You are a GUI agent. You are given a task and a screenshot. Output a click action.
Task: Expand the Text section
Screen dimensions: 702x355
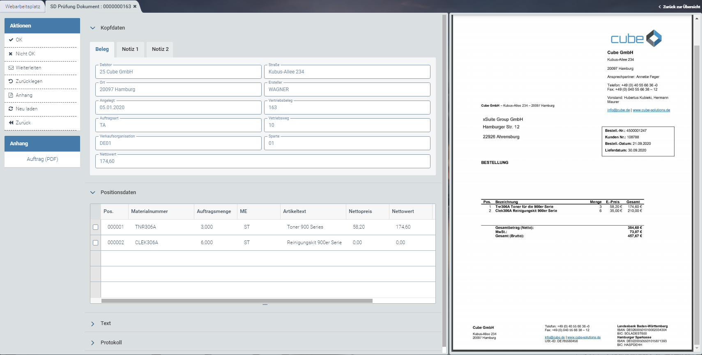[93, 324]
